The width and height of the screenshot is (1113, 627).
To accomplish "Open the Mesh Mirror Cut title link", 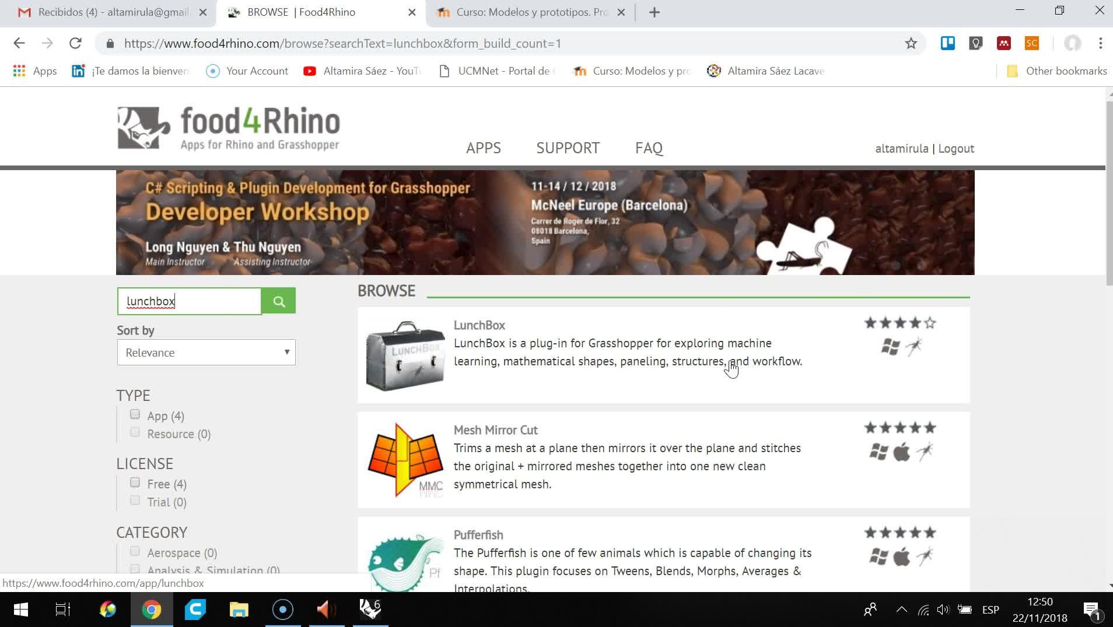I will [x=496, y=430].
